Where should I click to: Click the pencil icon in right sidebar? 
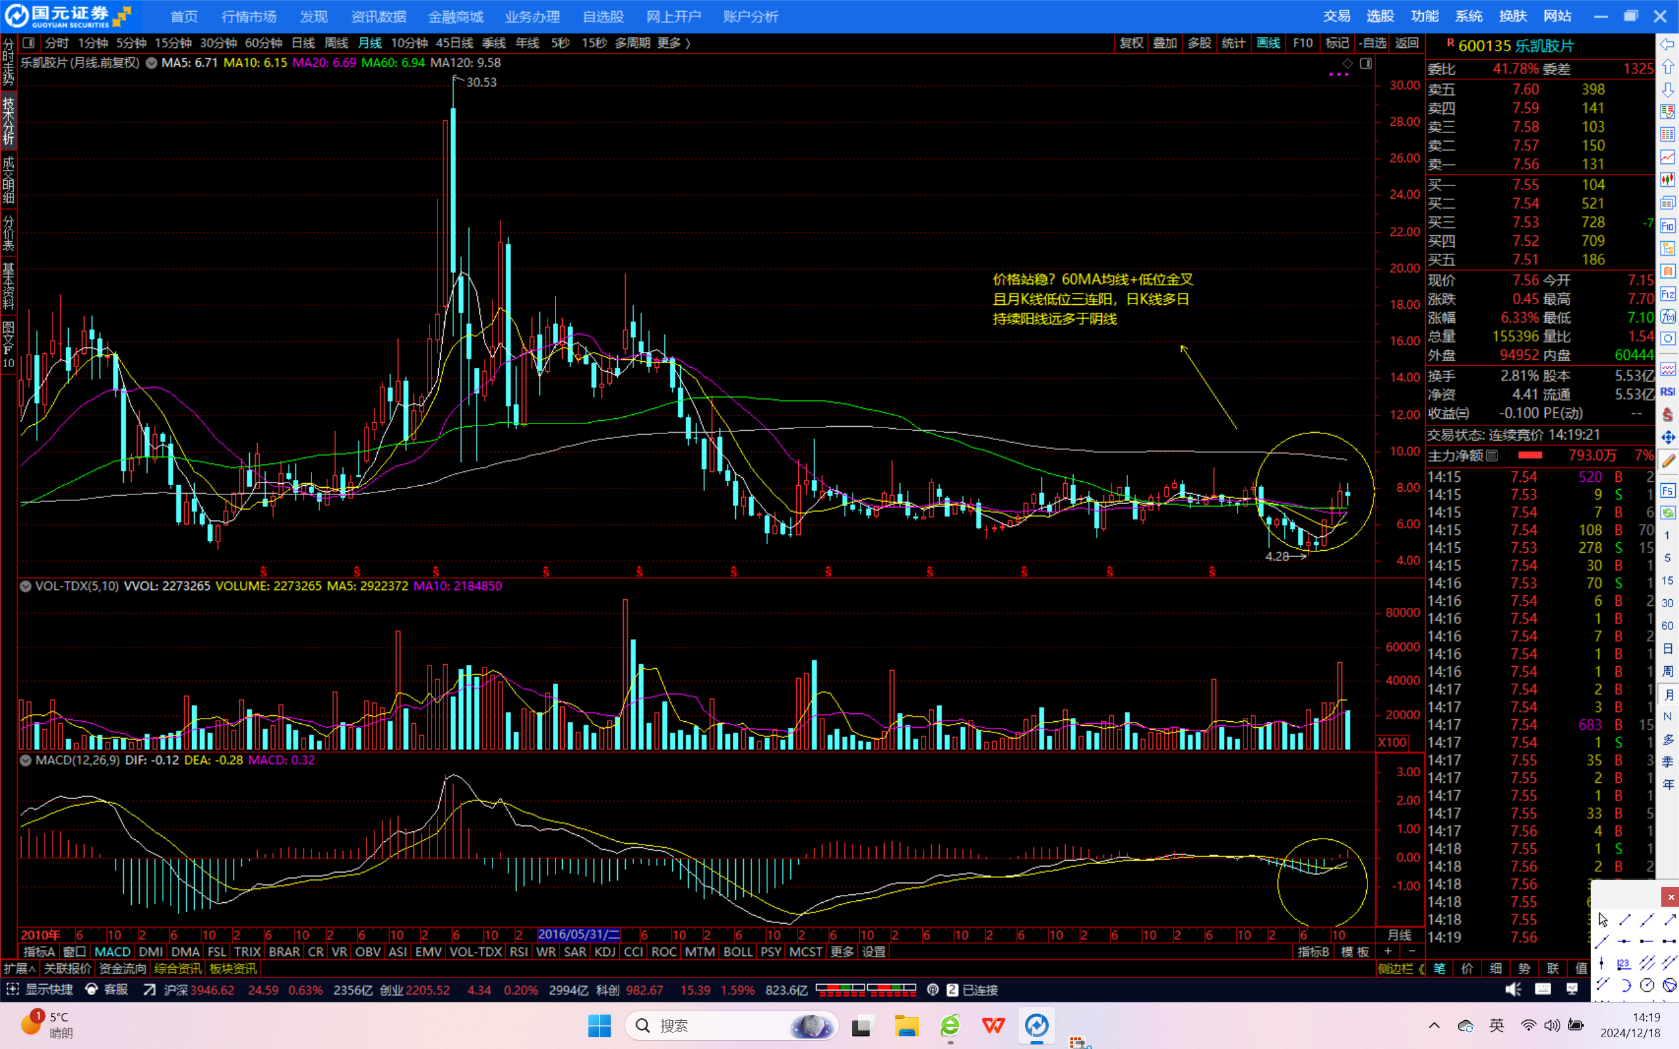(x=1668, y=460)
